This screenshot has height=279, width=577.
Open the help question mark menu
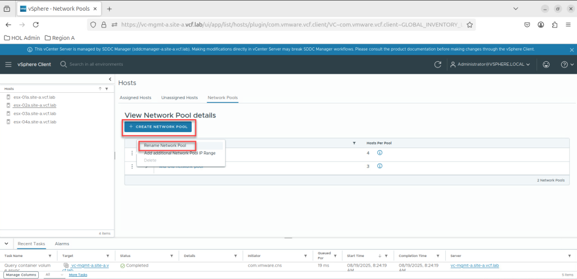tap(567, 64)
